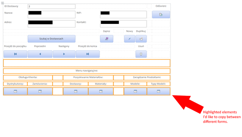The width and height of the screenshot is (242, 137).
Task: Click the trash icon button under Usuń
Action: coord(141,54)
